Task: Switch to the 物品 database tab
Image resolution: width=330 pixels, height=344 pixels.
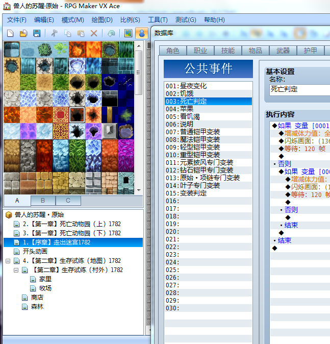Action: (x=256, y=51)
